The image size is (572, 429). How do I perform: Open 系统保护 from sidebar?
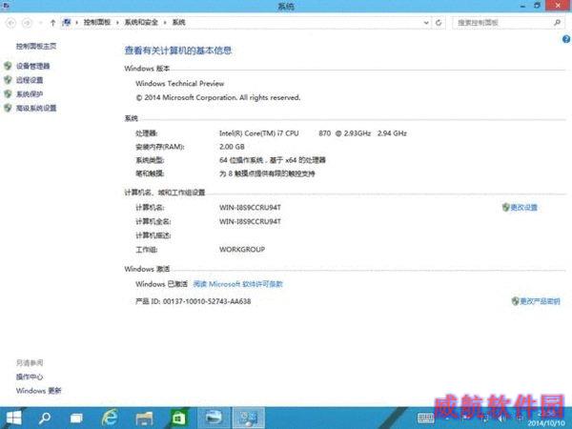[30, 94]
